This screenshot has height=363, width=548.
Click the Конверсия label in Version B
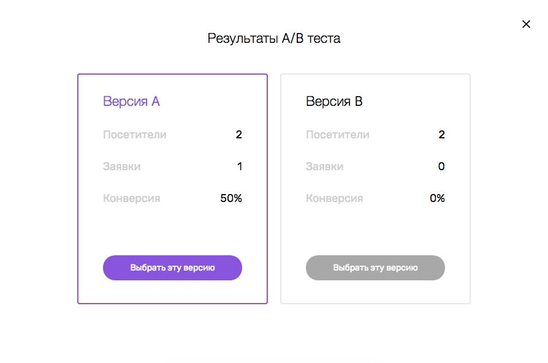coord(335,198)
